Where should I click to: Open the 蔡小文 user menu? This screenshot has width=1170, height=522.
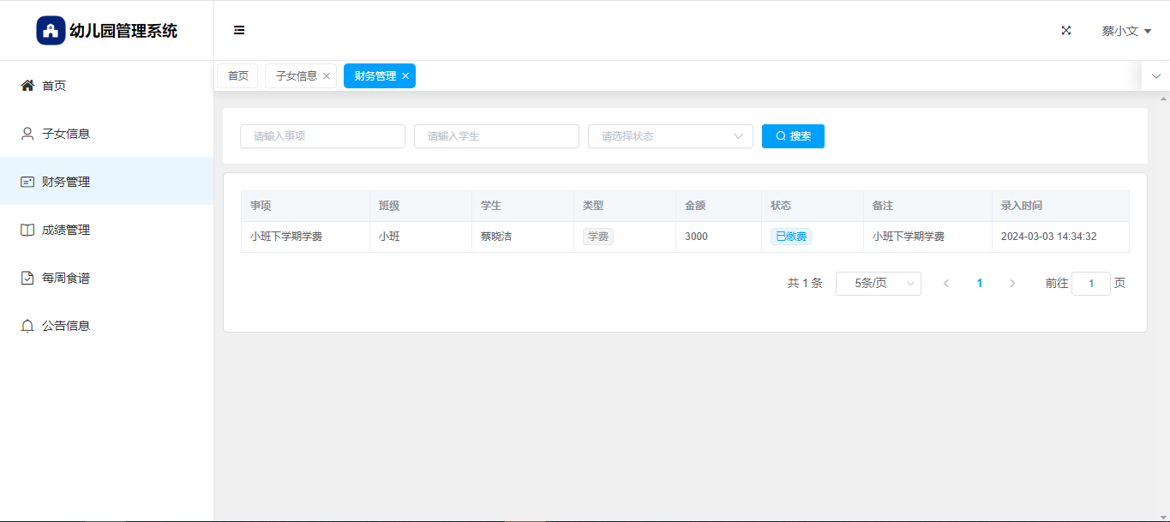click(1125, 31)
